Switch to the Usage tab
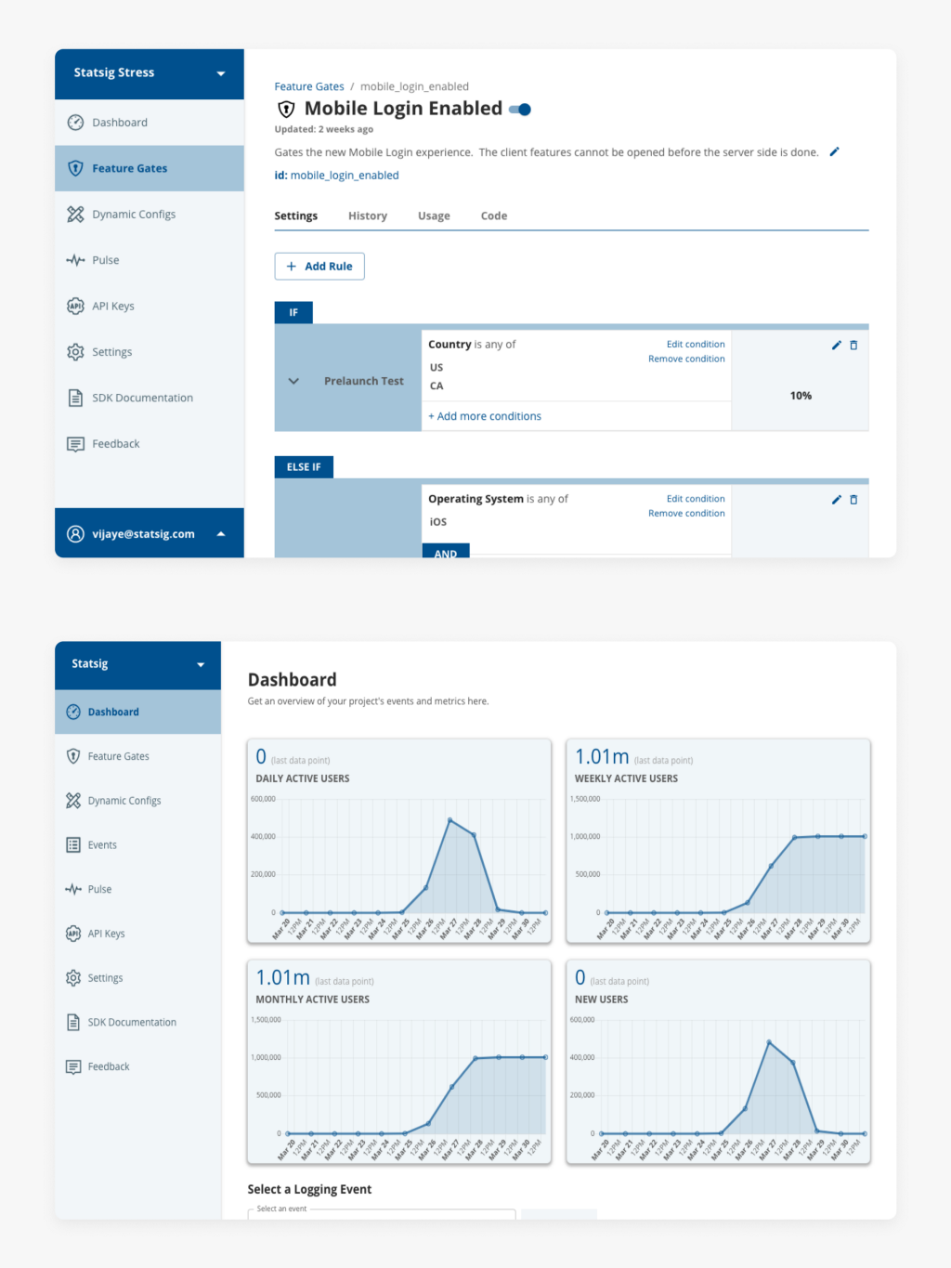The width and height of the screenshot is (951, 1268). point(434,216)
